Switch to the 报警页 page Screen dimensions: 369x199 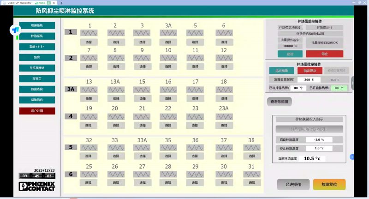[x=37, y=78]
